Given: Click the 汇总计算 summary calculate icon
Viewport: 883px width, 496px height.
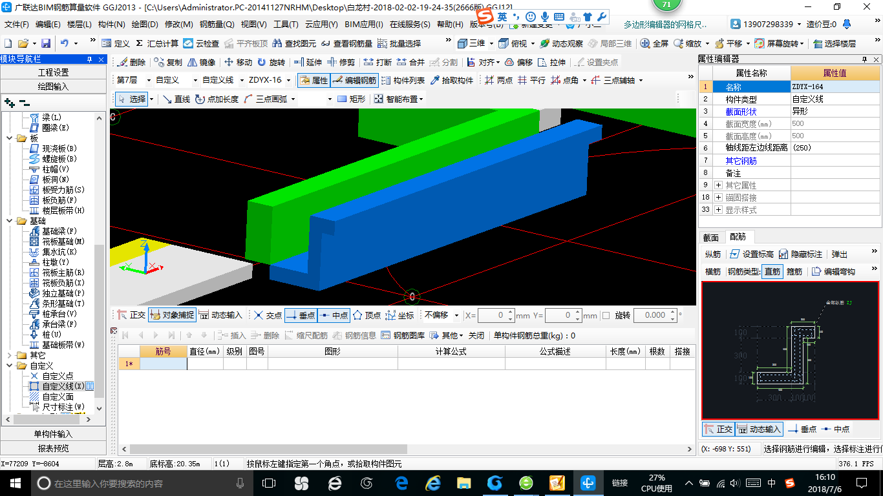Looking at the screenshot, I should tap(157, 43).
